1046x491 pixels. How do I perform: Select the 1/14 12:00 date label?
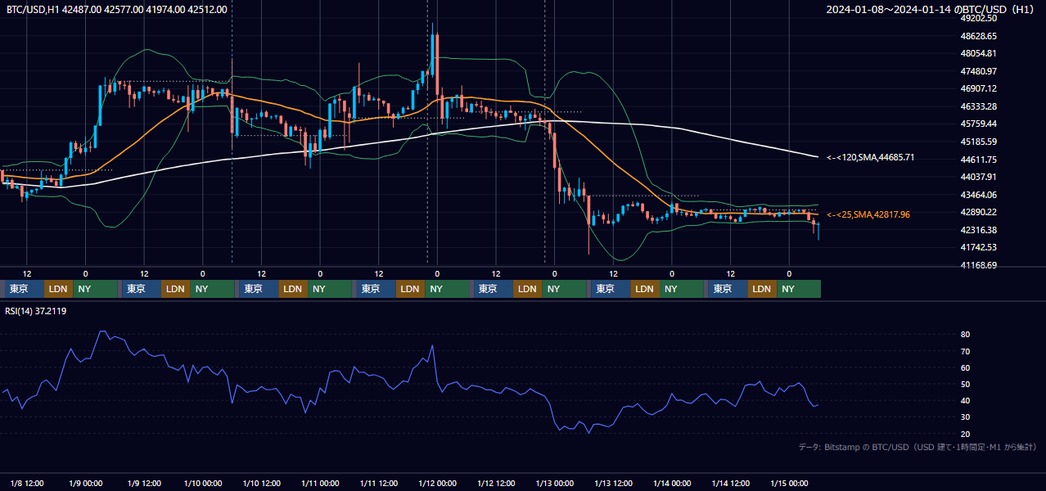[x=730, y=483]
